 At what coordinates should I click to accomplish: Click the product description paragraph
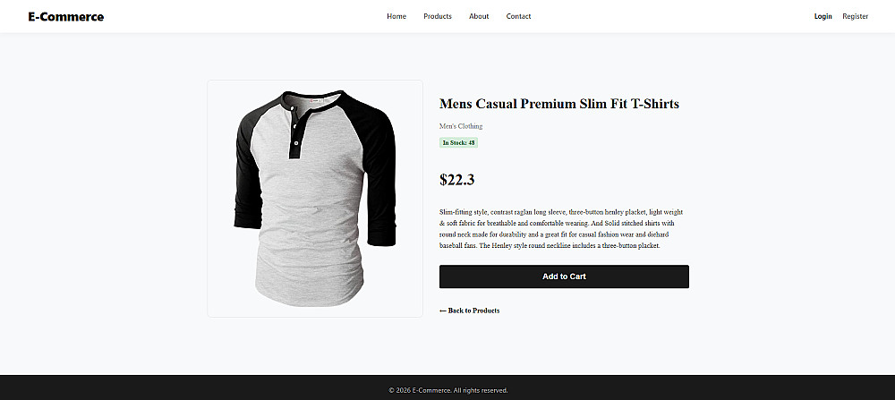561,229
